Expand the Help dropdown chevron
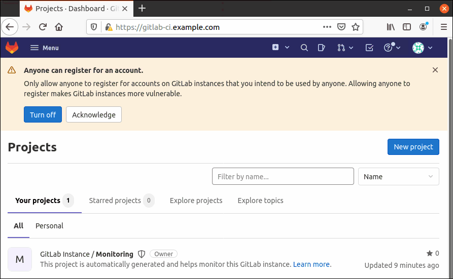 pyautogui.click(x=398, y=48)
